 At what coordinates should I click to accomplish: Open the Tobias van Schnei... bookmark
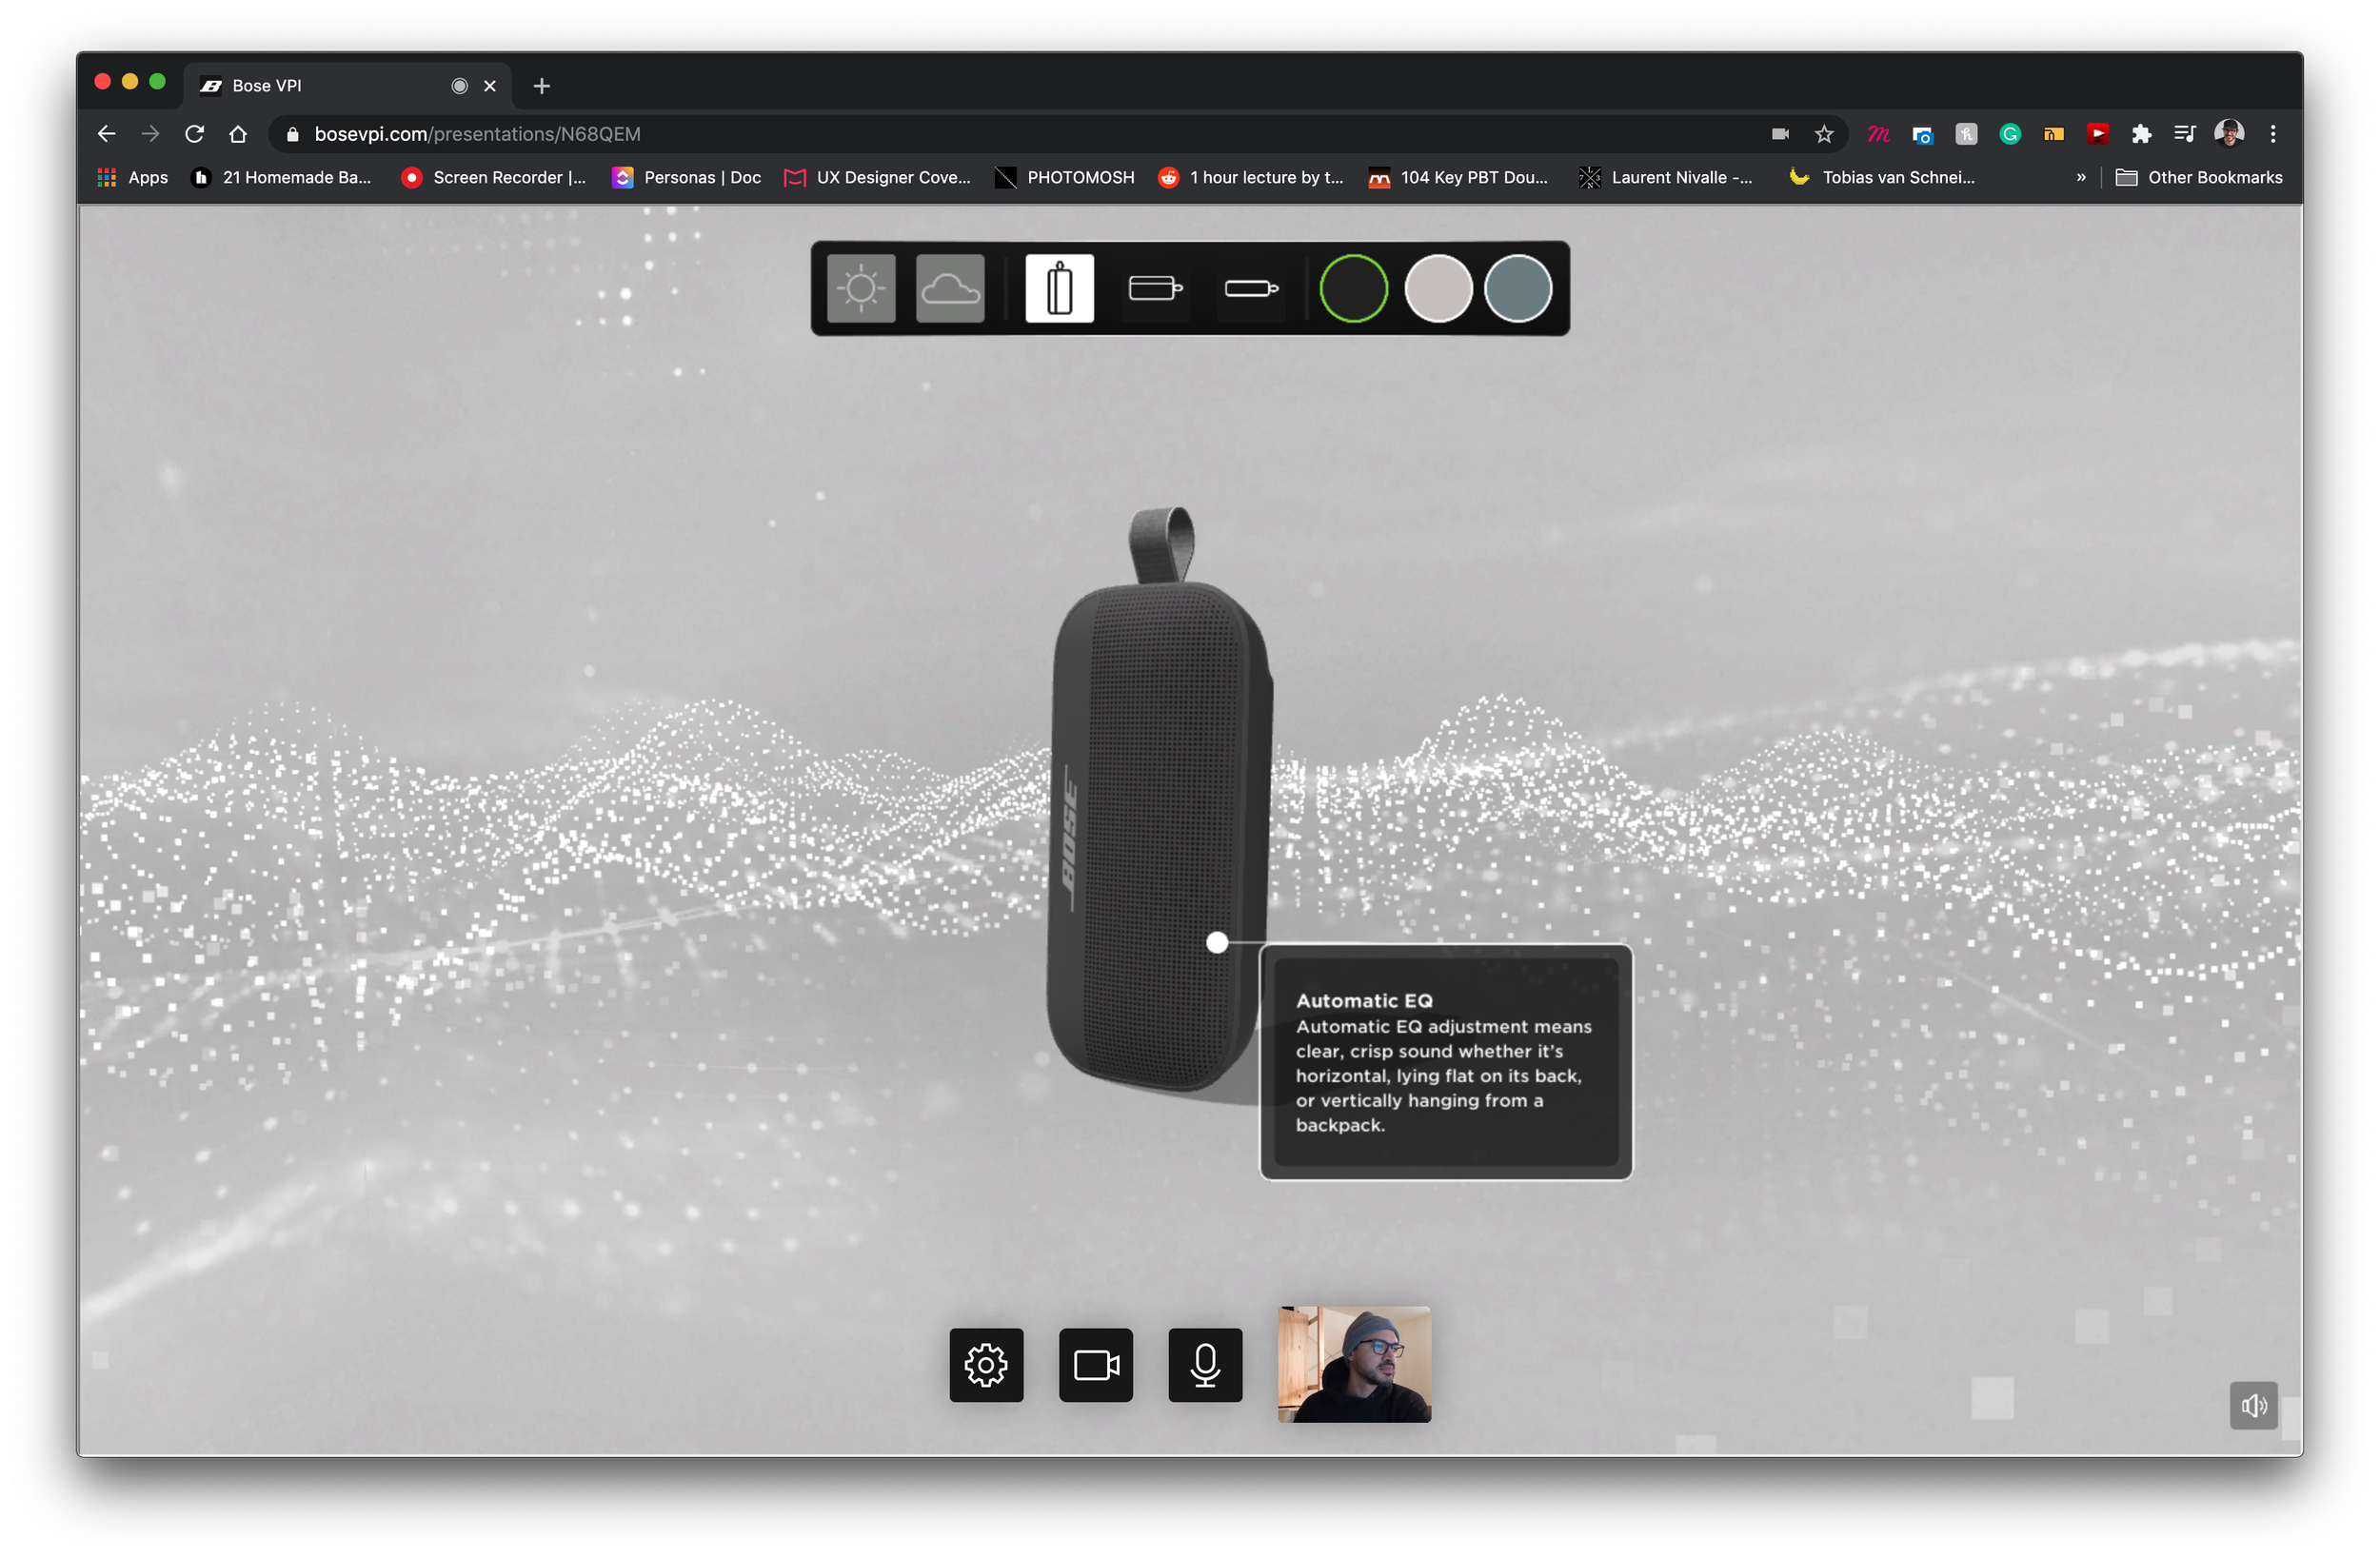tap(1882, 177)
